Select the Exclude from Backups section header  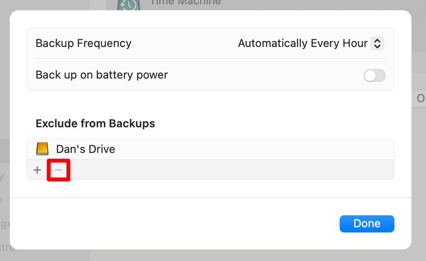coord(95,123)
